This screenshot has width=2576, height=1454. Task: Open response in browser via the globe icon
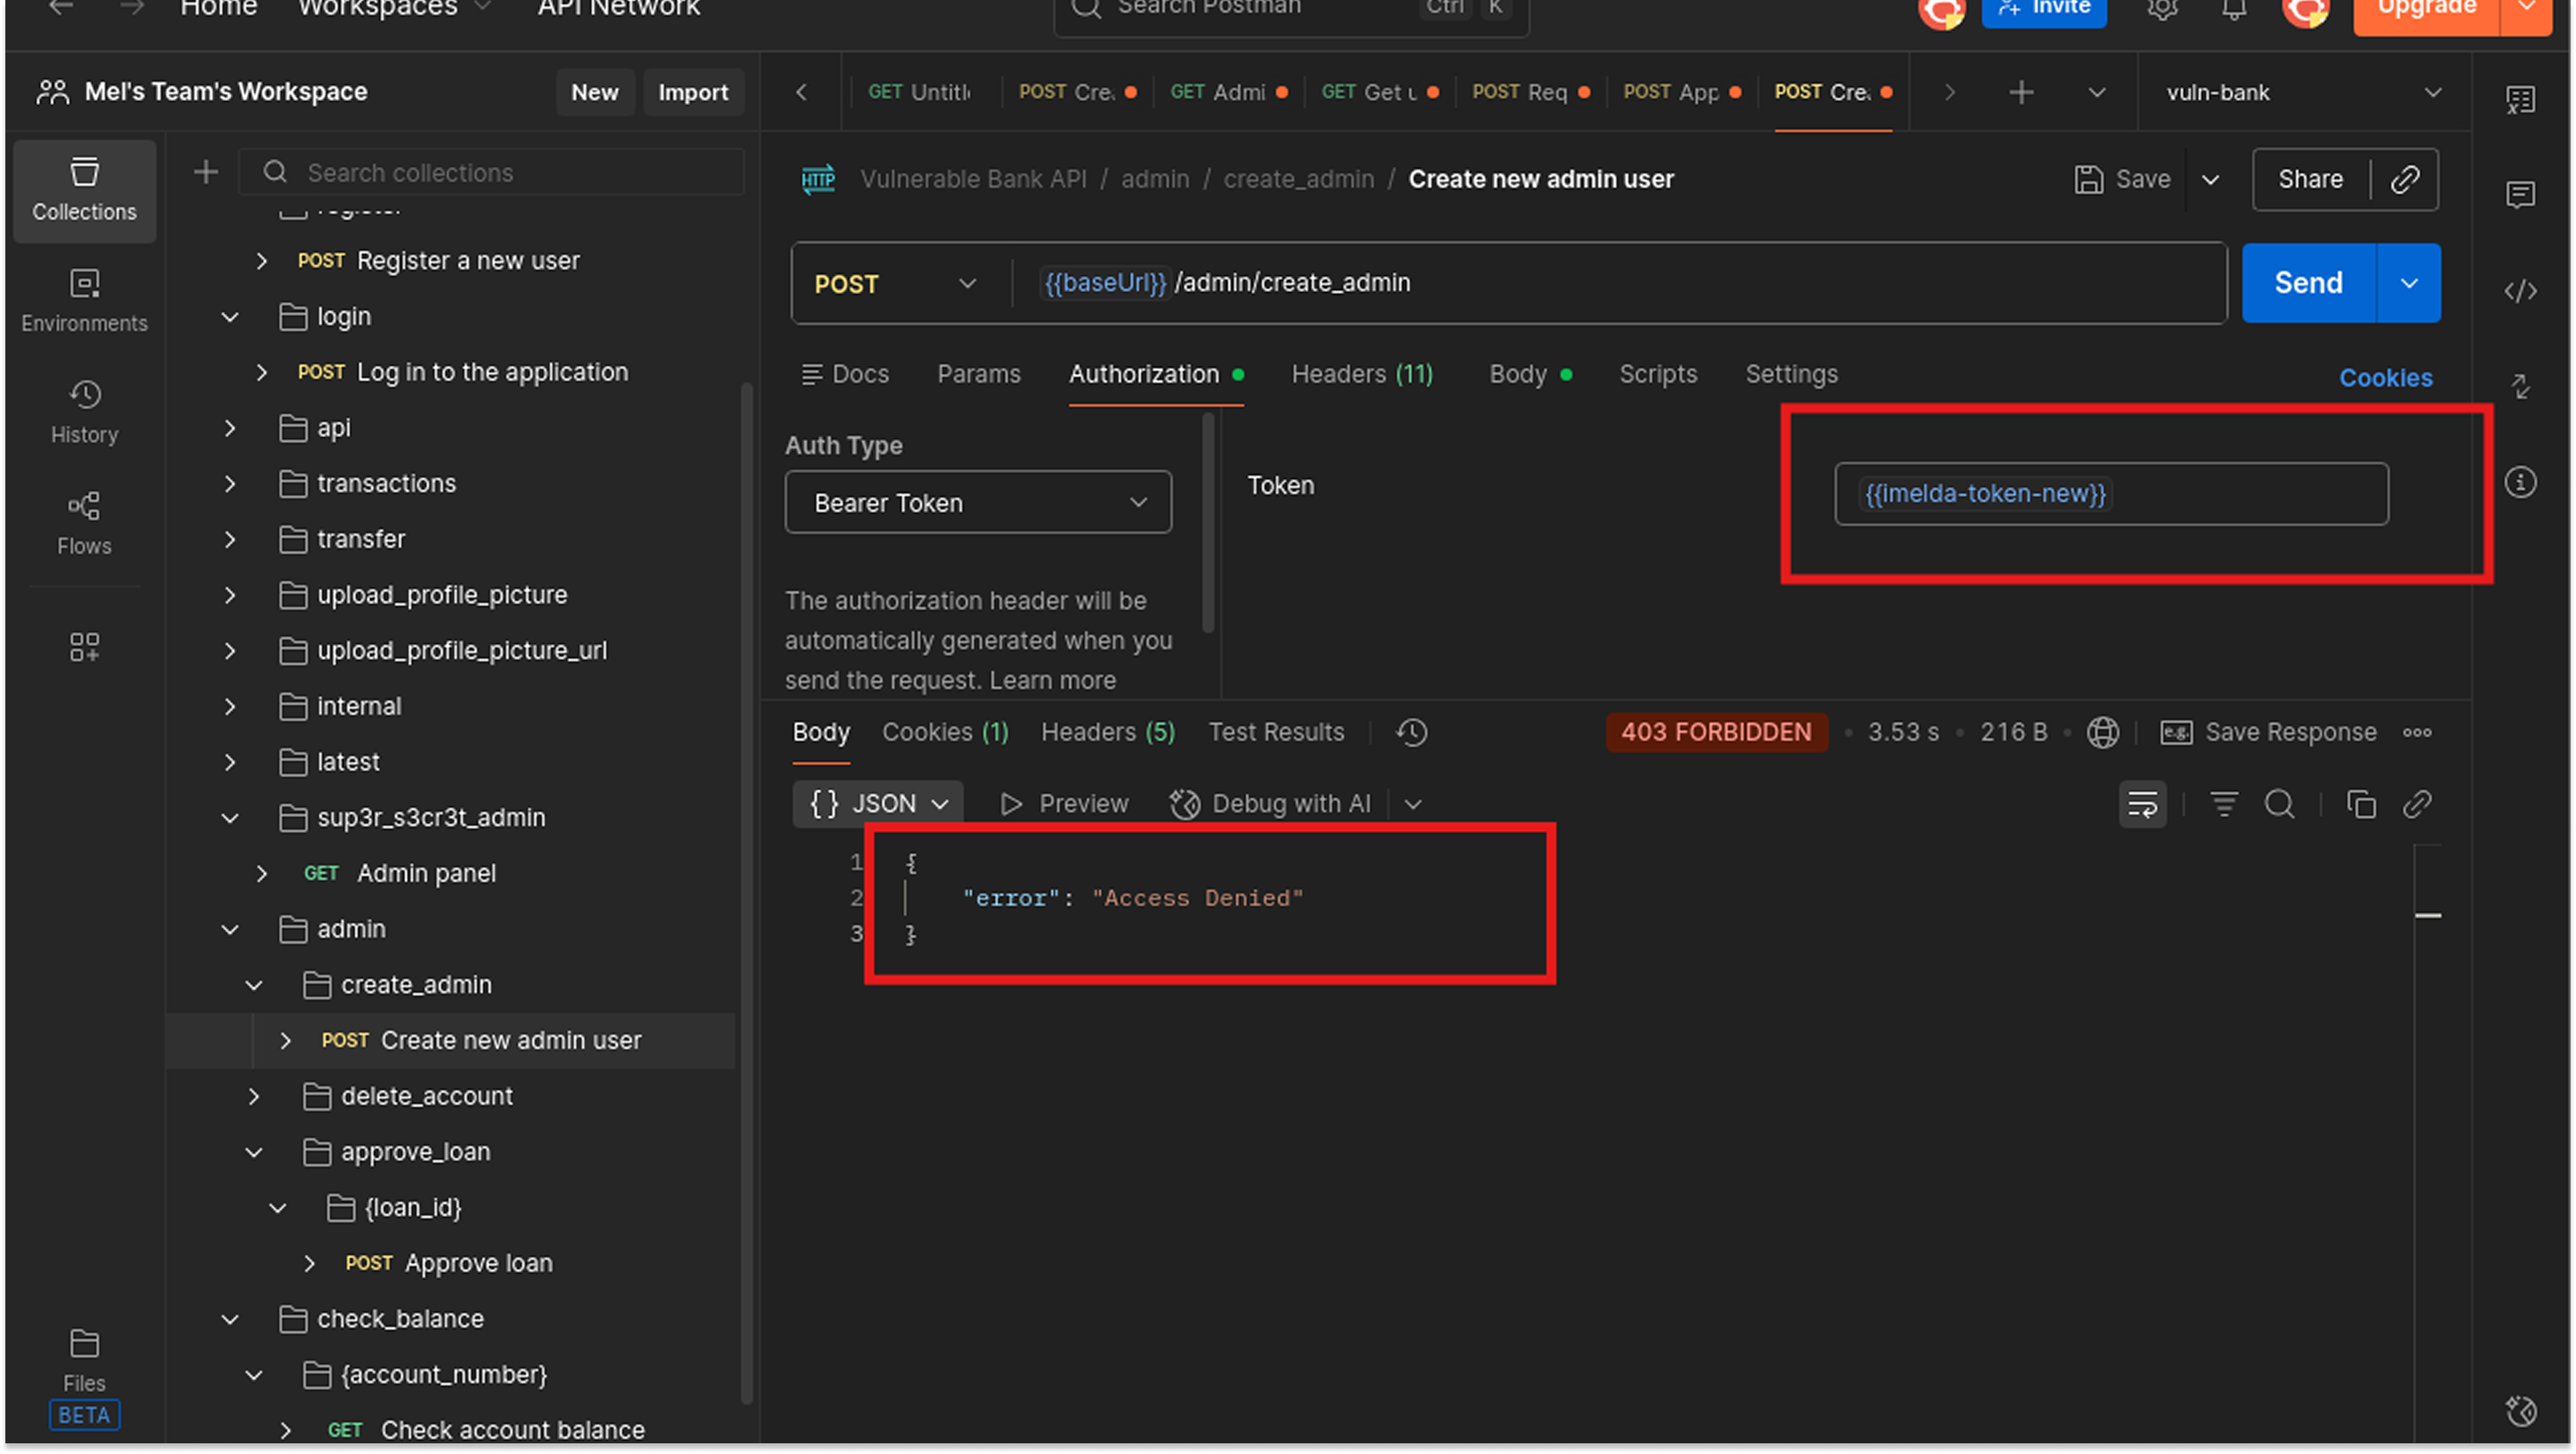(x=2103, y=732)
